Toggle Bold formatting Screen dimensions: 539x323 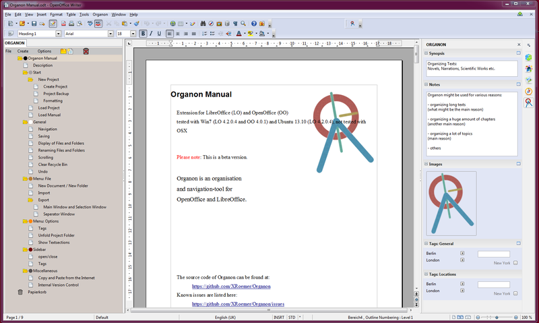(x=143, y=34)
